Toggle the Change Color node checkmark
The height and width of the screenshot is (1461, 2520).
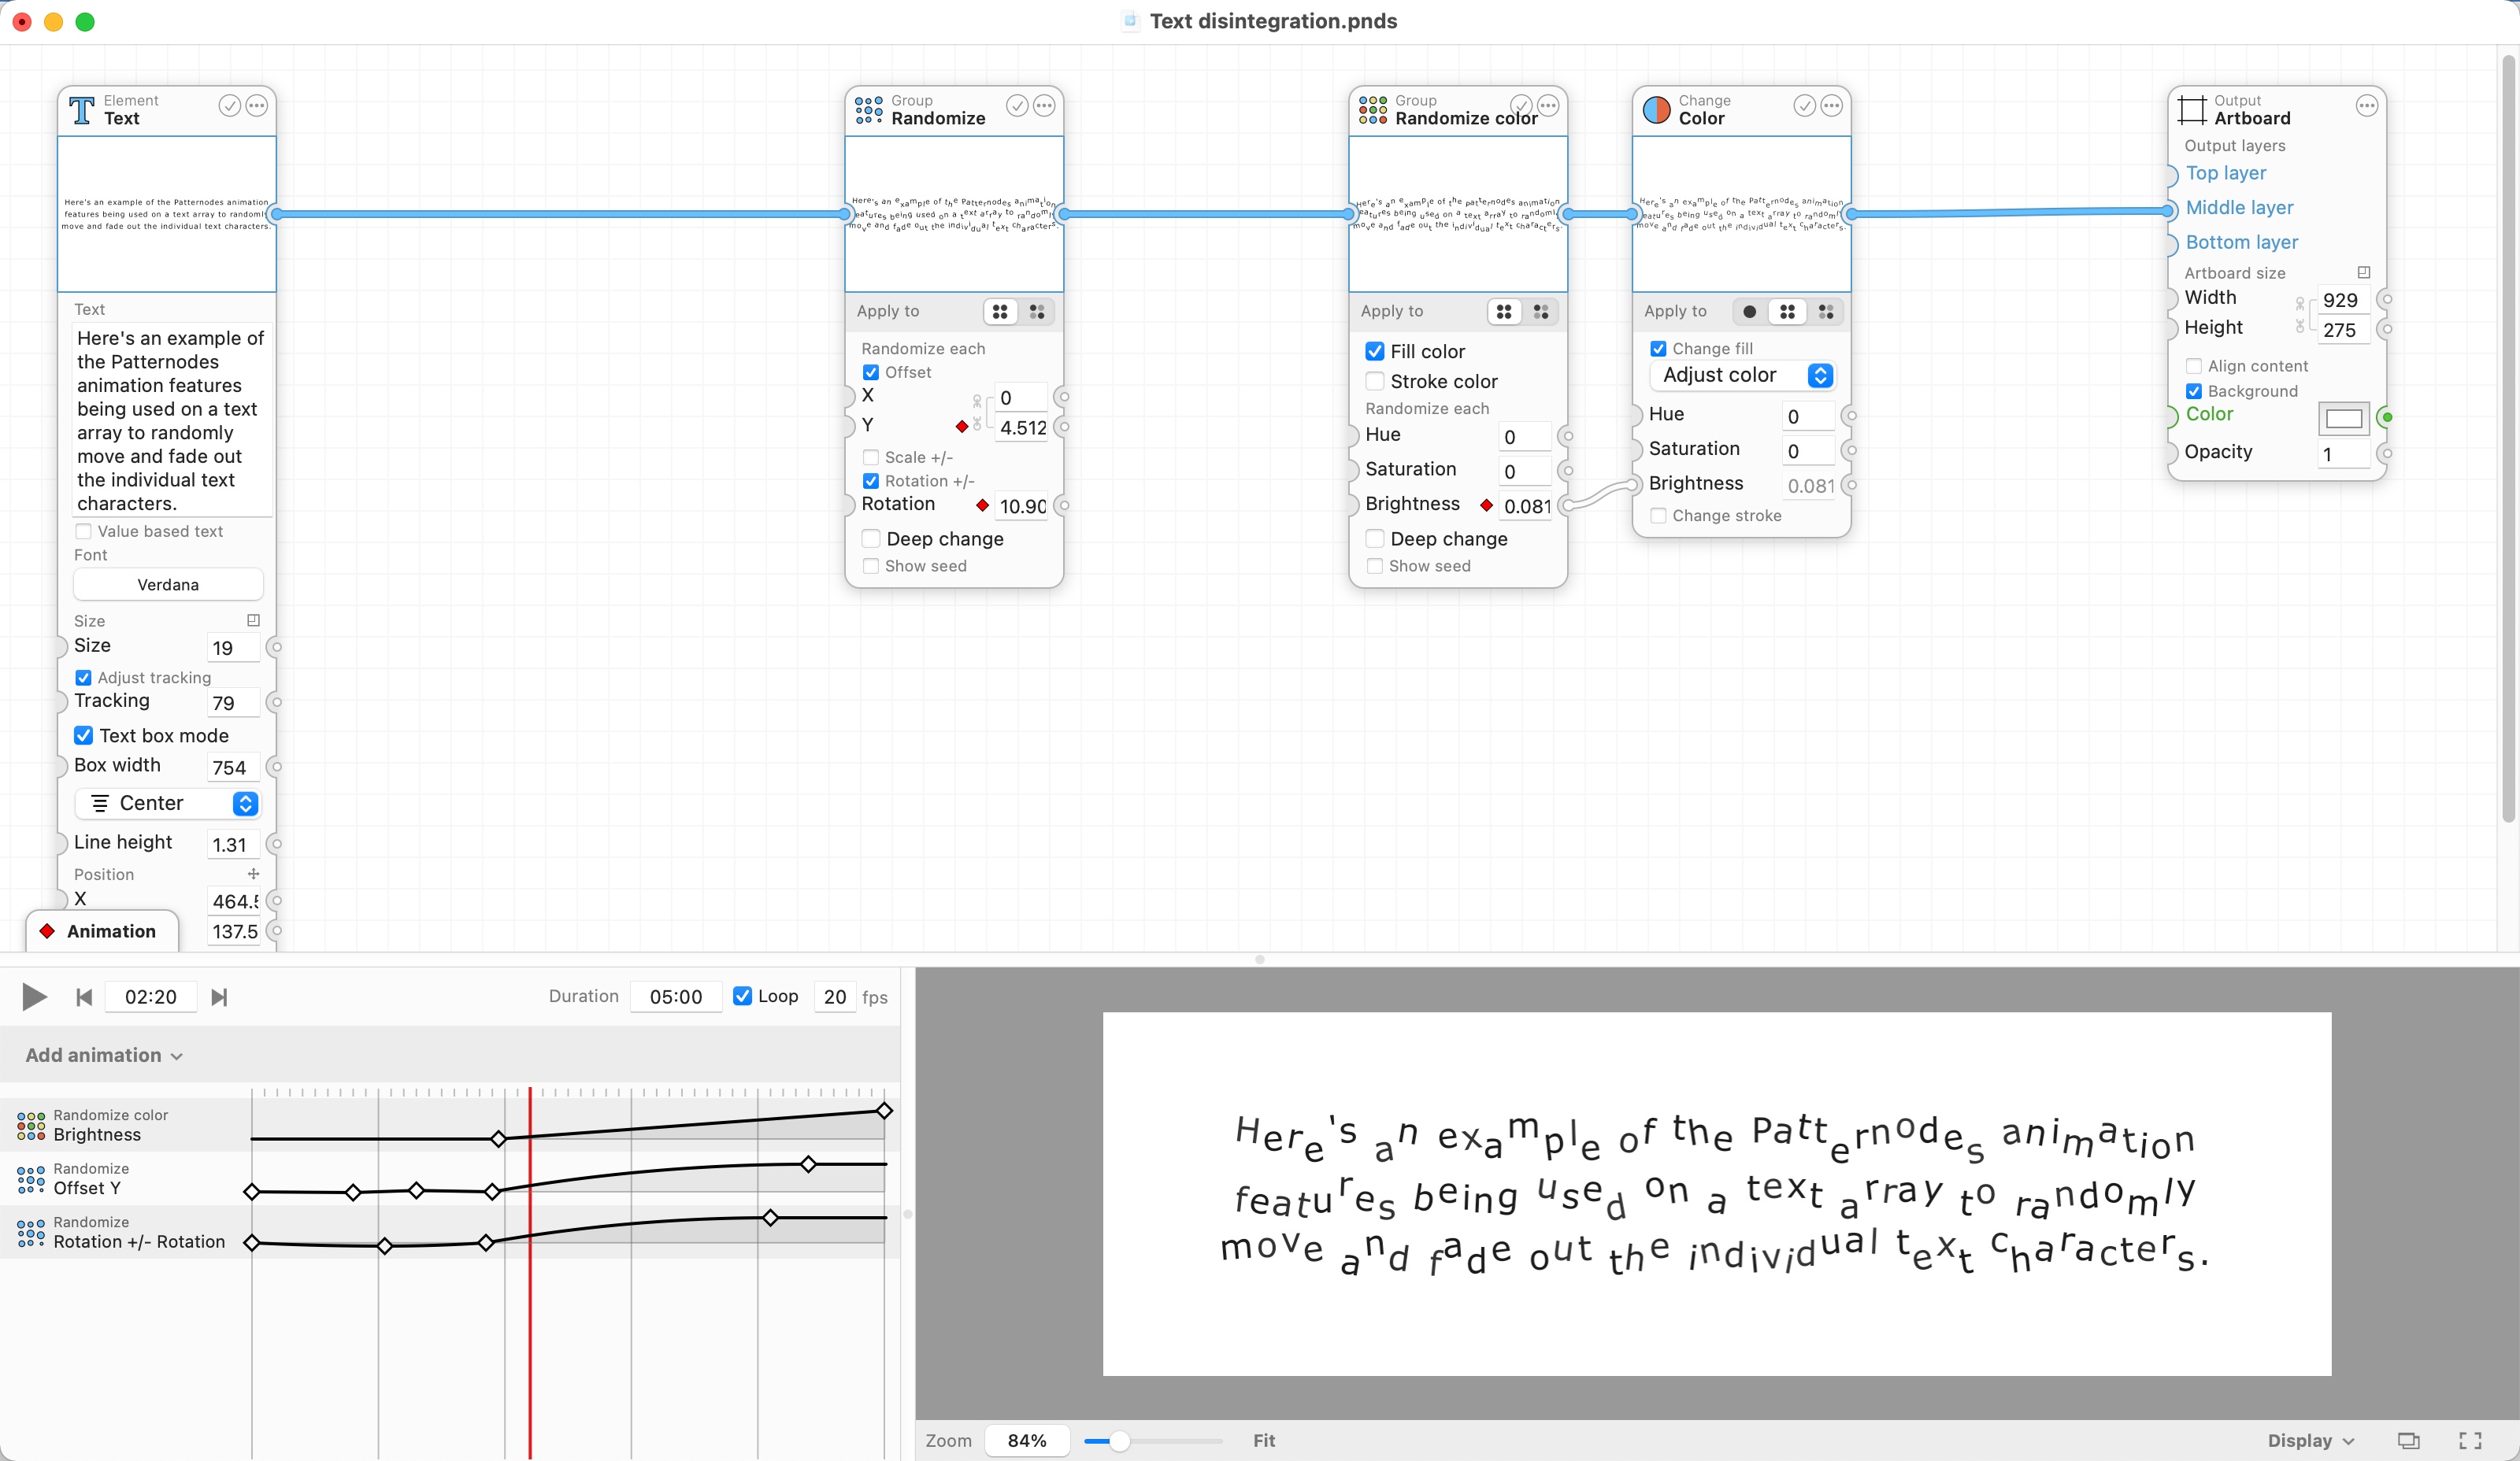1805,106
